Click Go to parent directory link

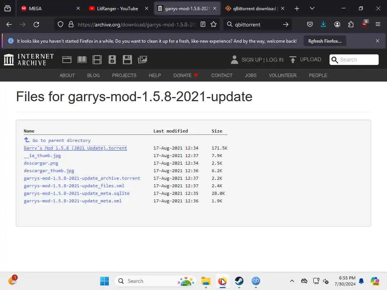coord(62,140)
